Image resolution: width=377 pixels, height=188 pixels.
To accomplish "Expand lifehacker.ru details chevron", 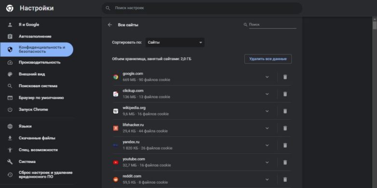I will [x=267, y=128].
